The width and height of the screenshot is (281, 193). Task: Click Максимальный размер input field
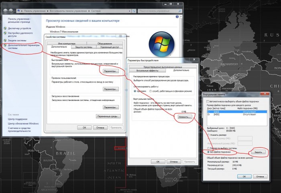pos(245,143)
